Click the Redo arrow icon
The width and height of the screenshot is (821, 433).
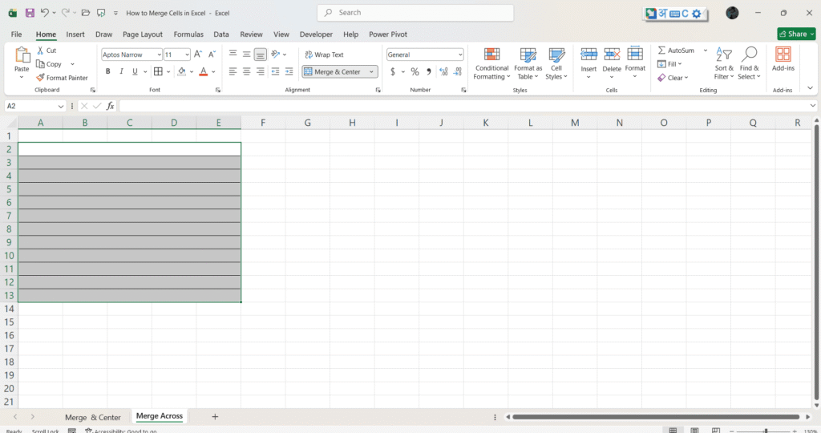tap(65, 13)
